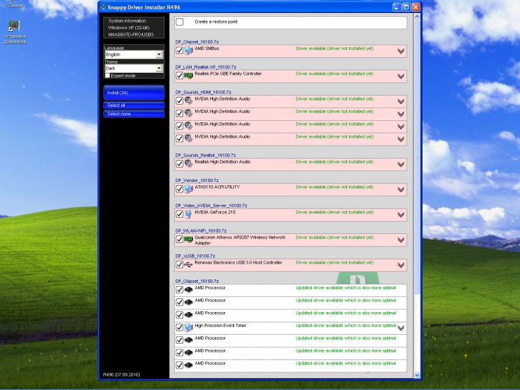Click the High Precision Event Timer name
The image size is (520, 390).
pyautogui.click(x=220, y=326)
